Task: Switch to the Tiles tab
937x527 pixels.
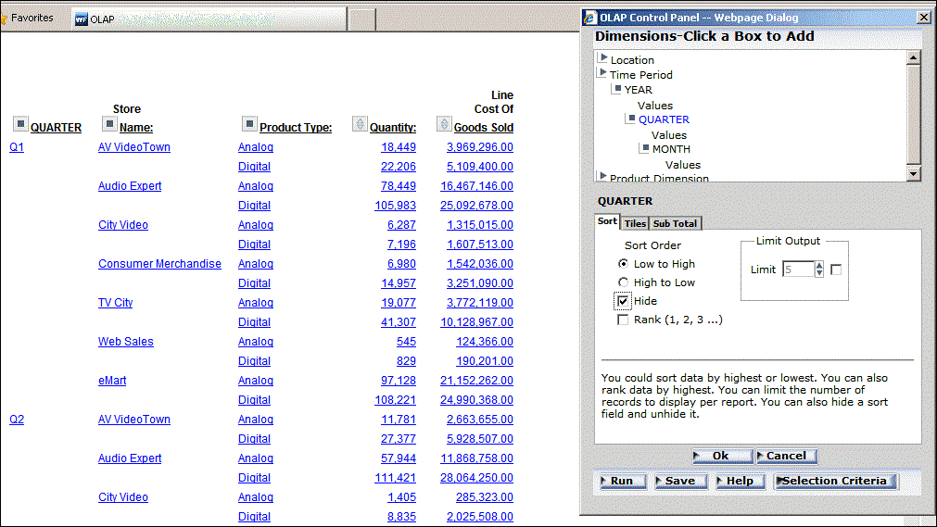Action: 635,223
